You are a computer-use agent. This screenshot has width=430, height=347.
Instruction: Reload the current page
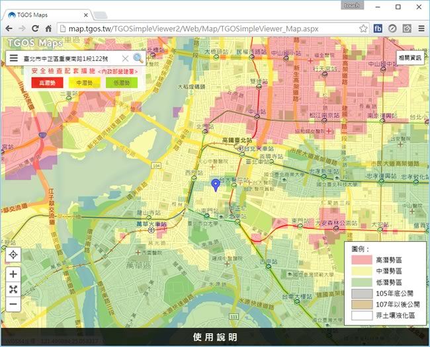coord(35,28)
